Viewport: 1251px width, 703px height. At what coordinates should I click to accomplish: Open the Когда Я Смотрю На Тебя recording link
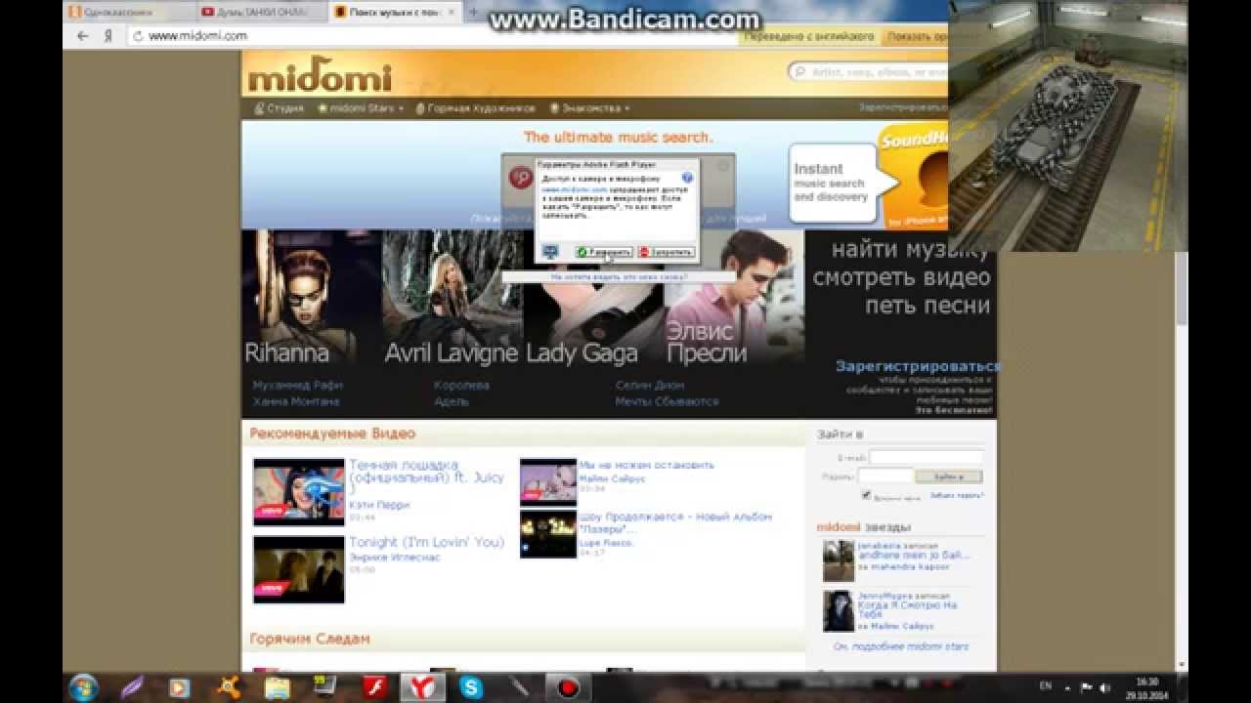[x=907, y=610]
